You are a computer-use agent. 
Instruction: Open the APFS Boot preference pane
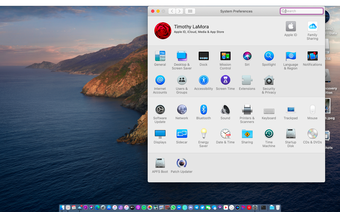[160, 166]
